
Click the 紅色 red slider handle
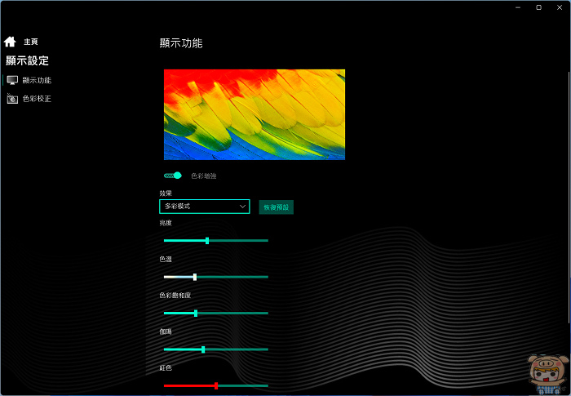216,385
